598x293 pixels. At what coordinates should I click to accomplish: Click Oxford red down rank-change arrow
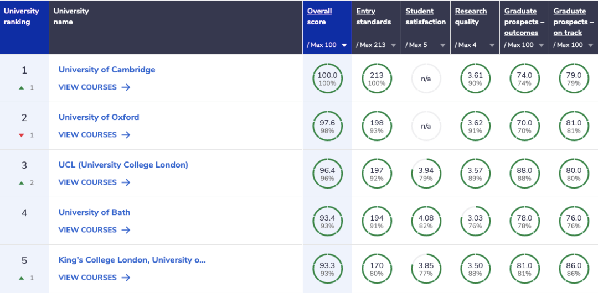tap(22, 135)
